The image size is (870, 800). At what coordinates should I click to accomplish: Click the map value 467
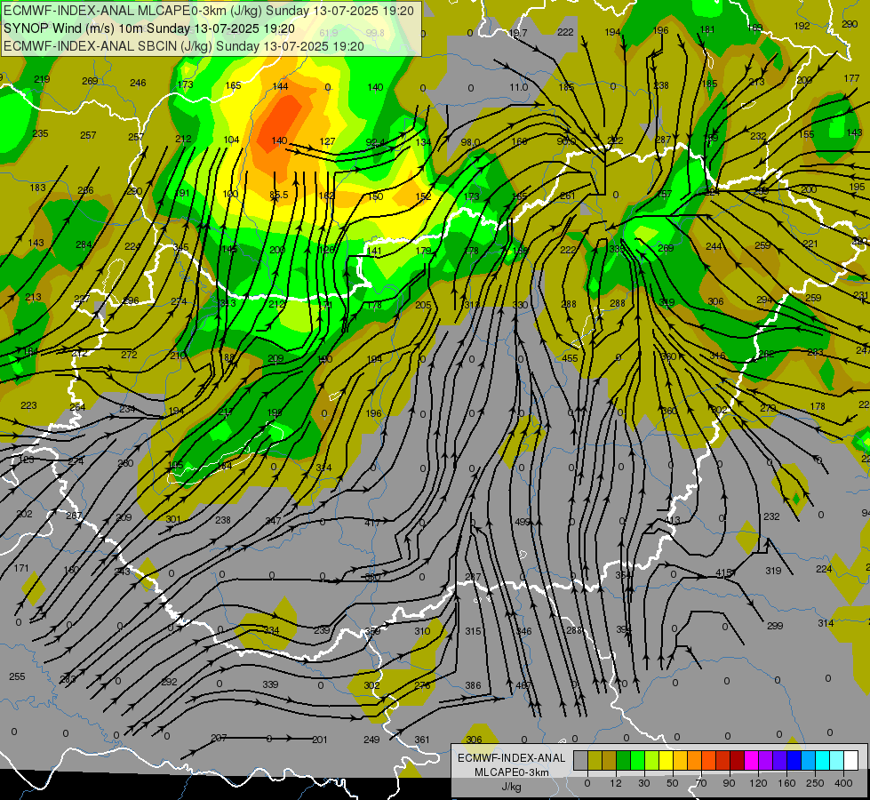tap(523, 685)
